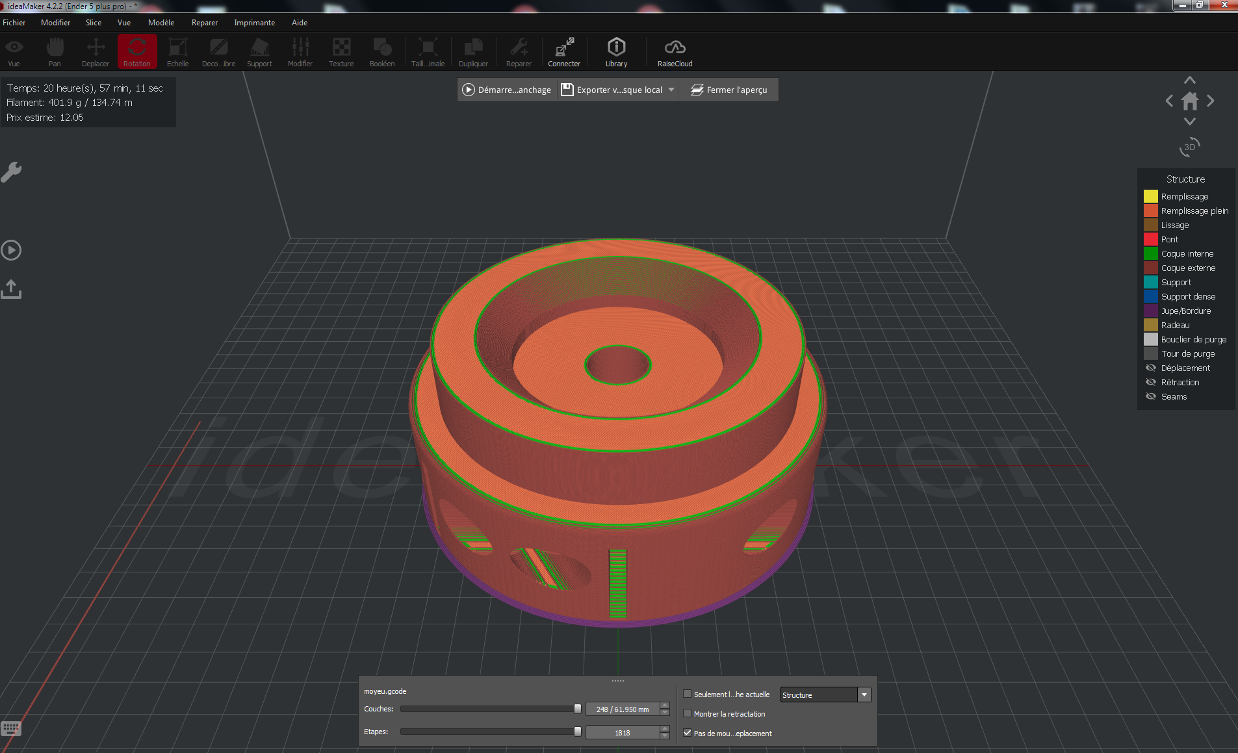The width and height of the screenshot is (1238, 753).
Task: Activate the Pan hand tool
Action: coord(55,51)
